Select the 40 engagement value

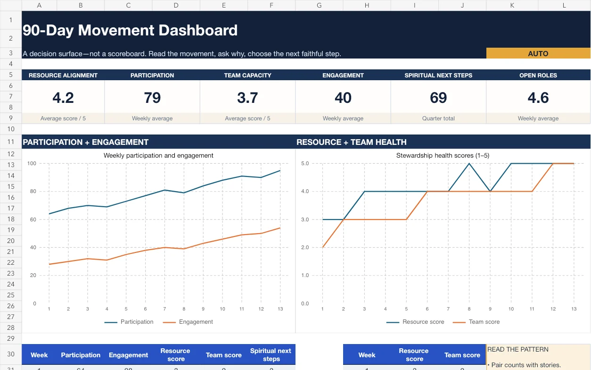(343, 97)
